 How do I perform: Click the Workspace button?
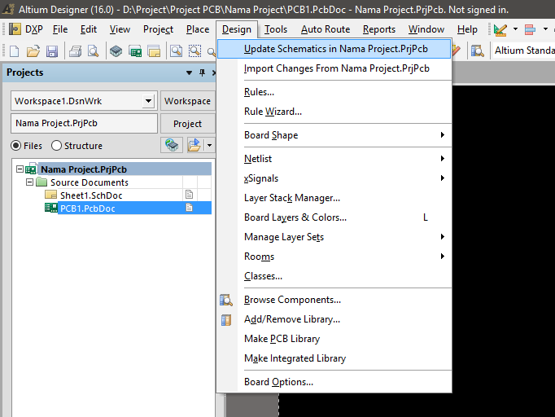point(188,101)
